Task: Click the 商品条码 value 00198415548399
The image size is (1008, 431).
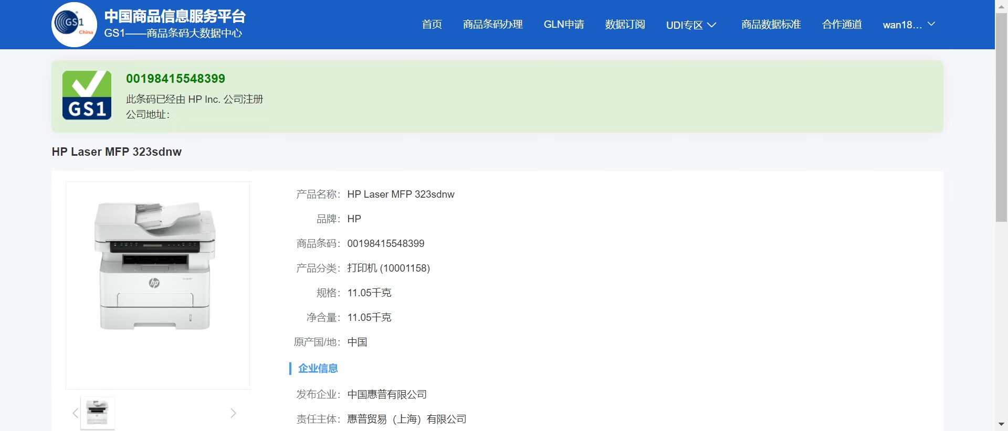Action: (x=386, y=244)
